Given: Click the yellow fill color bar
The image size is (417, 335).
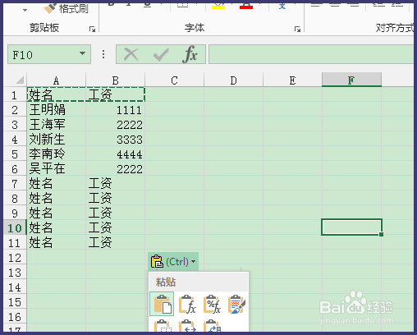Looking at the screenshot, I should tap(218, 7).
